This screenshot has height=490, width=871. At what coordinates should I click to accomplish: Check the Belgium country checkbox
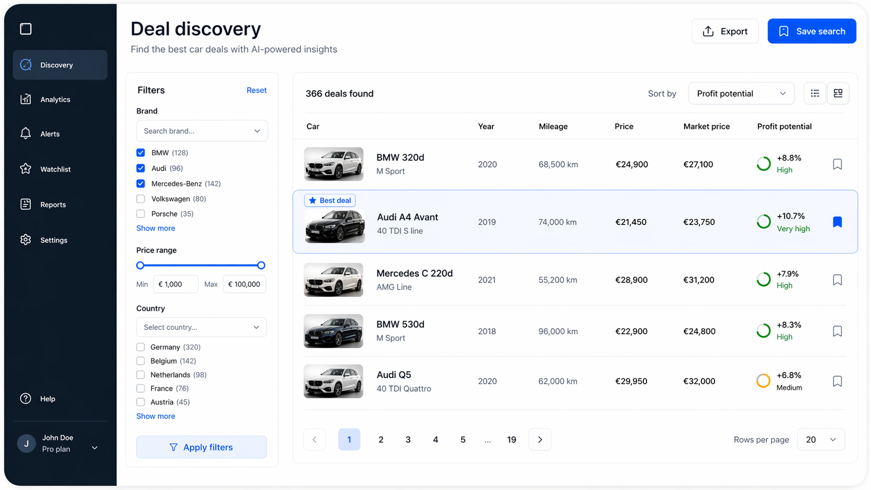pyautogui.click(x=141, y=361)
